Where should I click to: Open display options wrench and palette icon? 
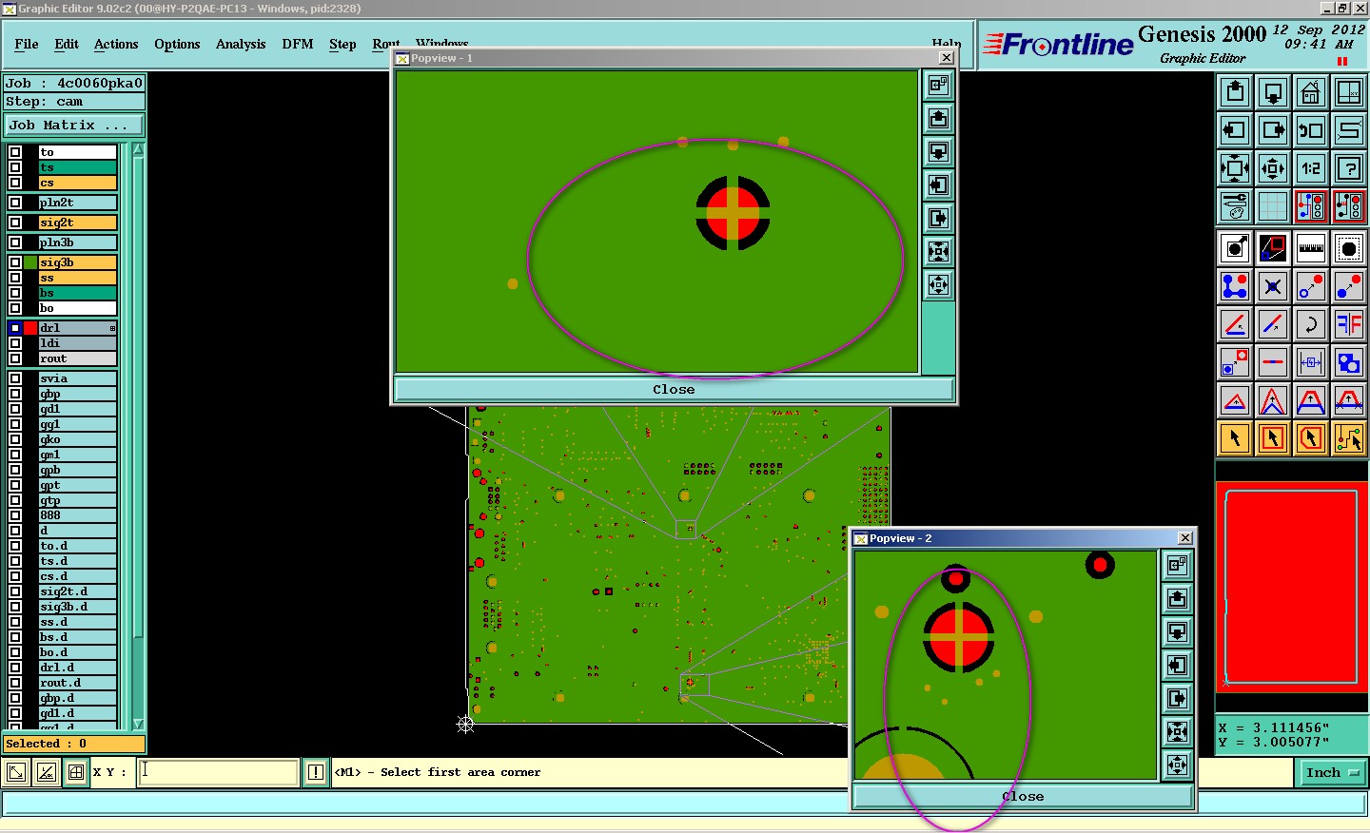pyautogui.click(x=1235, y=206)
